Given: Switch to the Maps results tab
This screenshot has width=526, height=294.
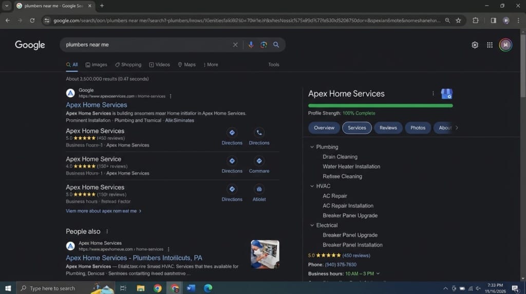Looking at the screenshot, I should pos(186,65).
